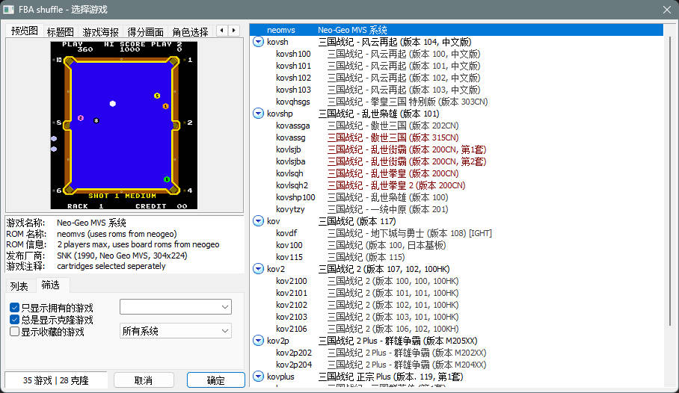Select the red kovassg entry
This screenshot has height=393, width=679.
456,137
